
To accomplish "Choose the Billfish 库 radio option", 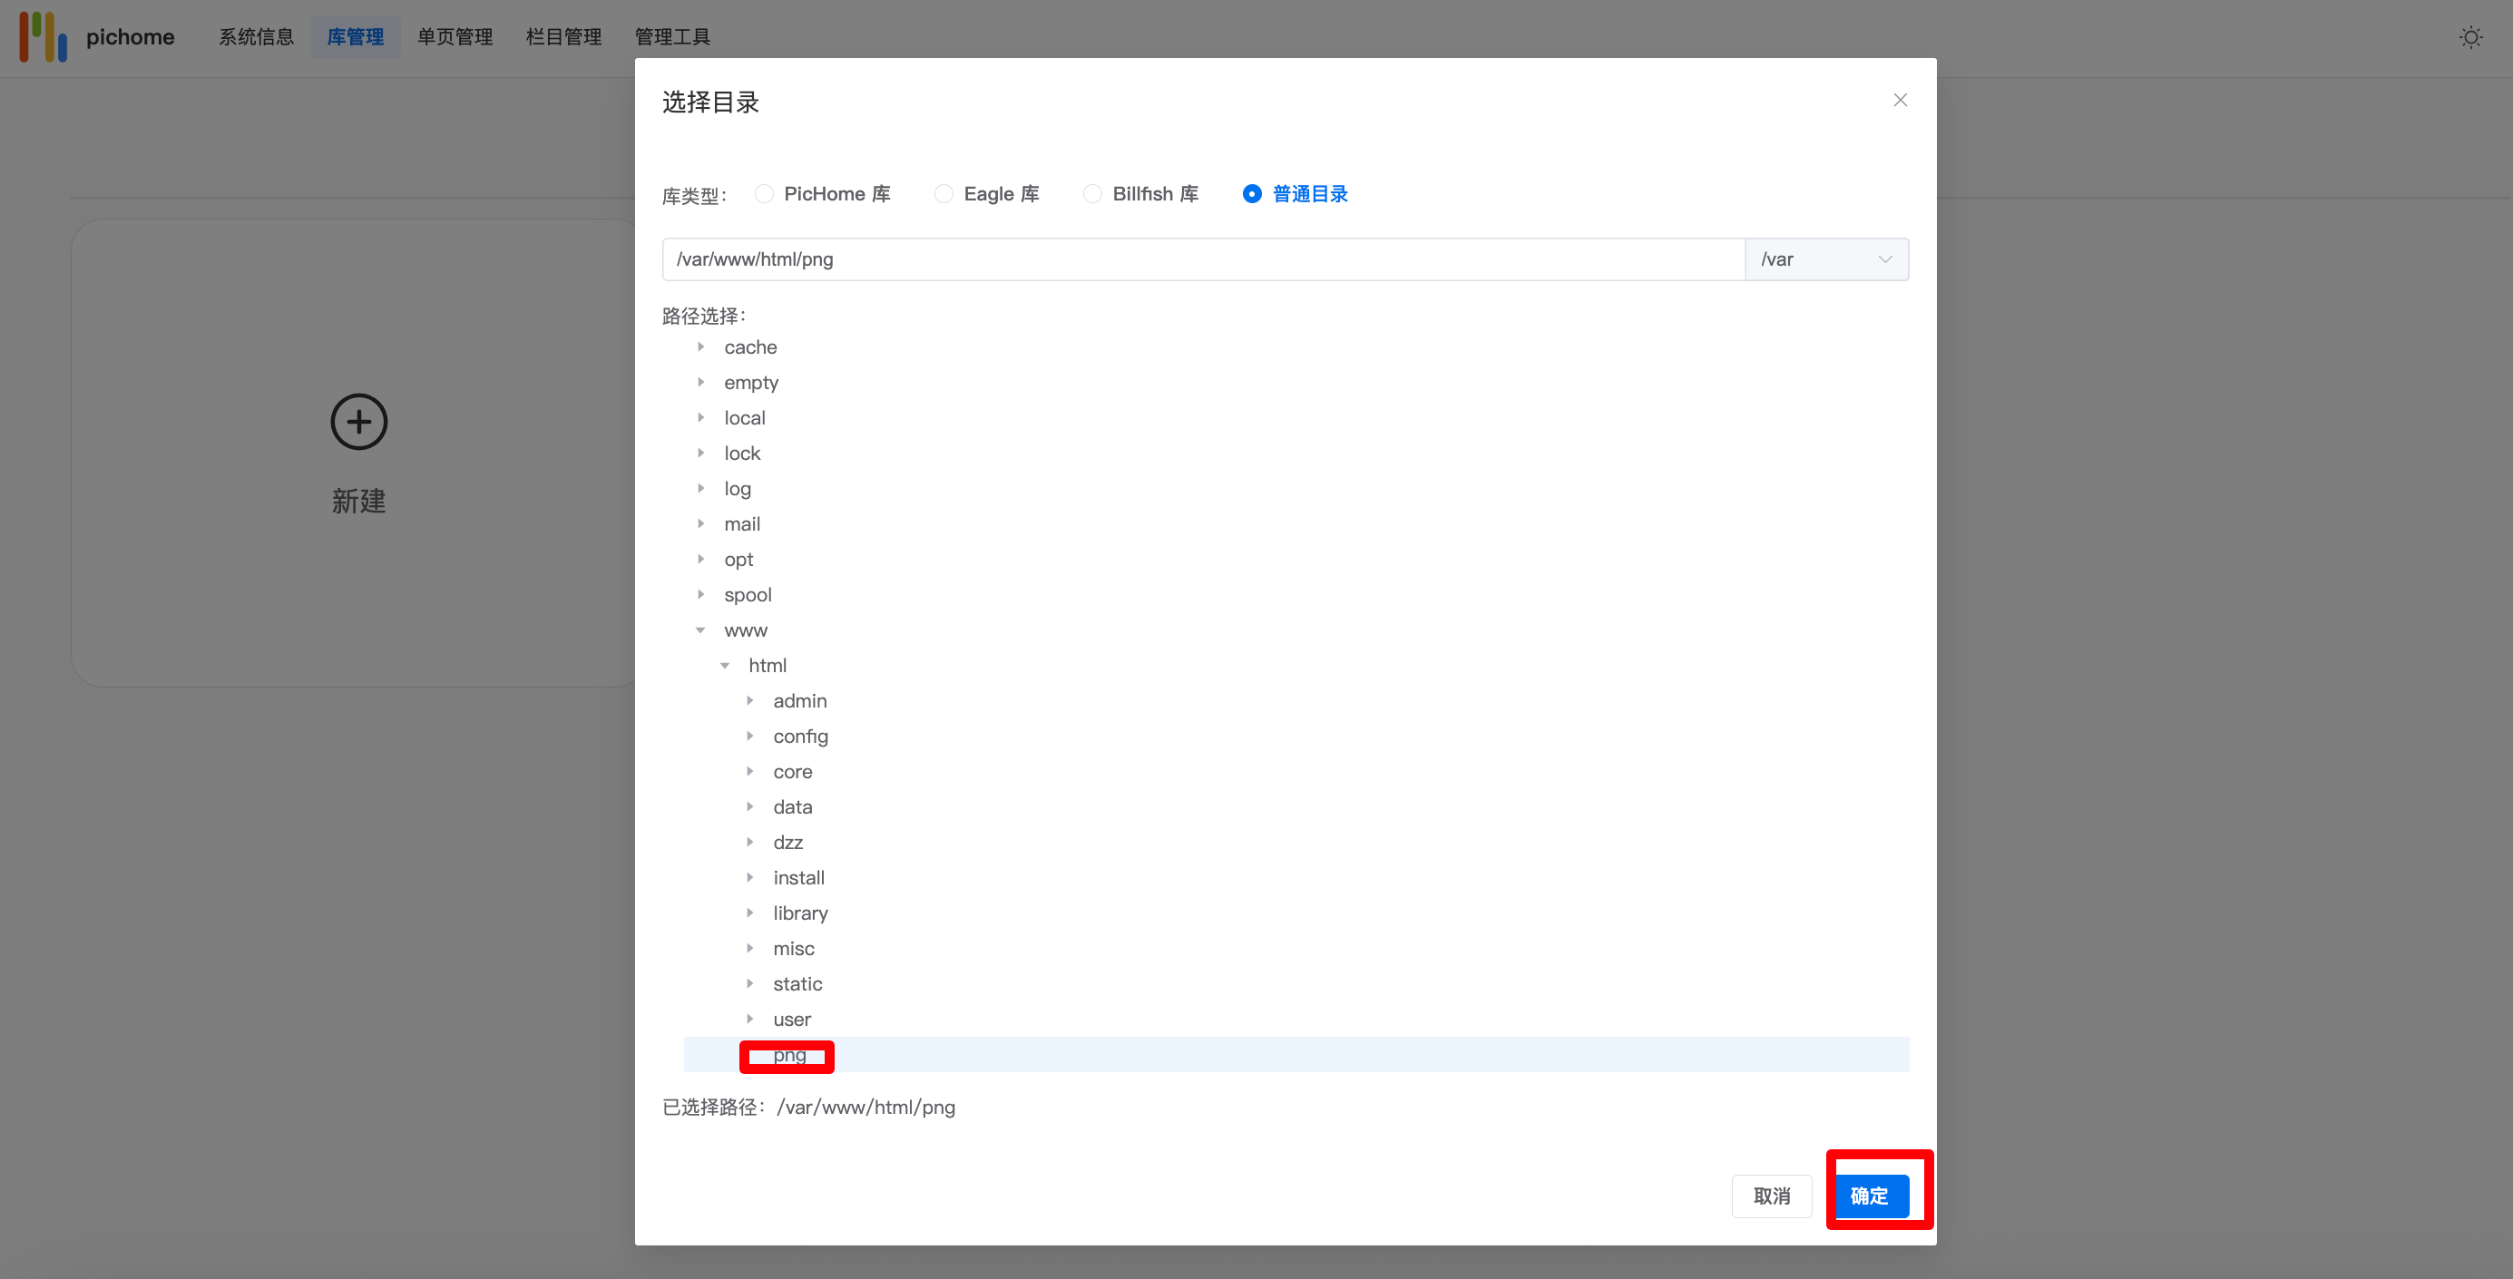I will coord(1092,194).
